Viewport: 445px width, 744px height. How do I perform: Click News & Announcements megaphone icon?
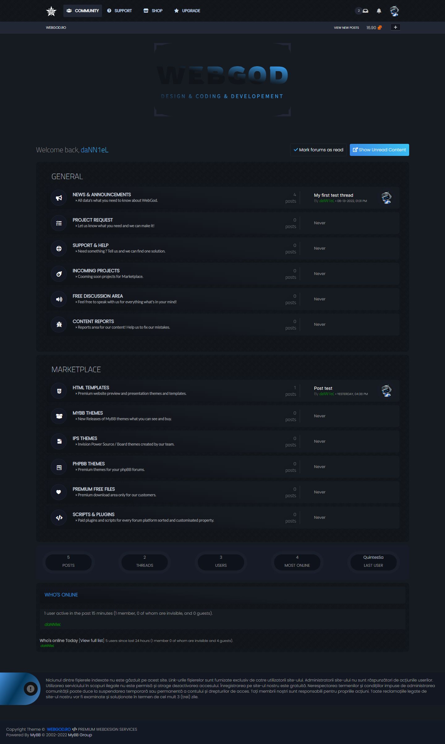pyautogui.click(x=59, y=198)
